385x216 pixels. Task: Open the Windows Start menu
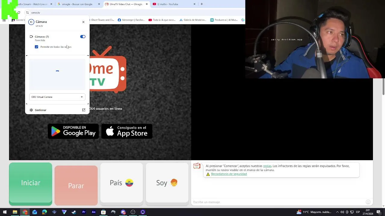(x=5, y=212)
